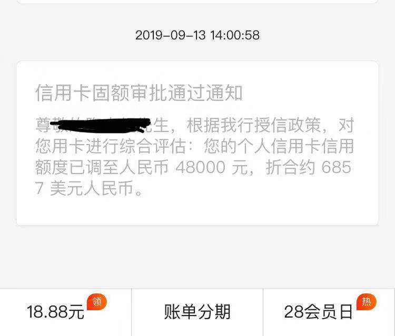Tap the orange 领 badge icon
The image size is (395, 336).
coord(97,301)
